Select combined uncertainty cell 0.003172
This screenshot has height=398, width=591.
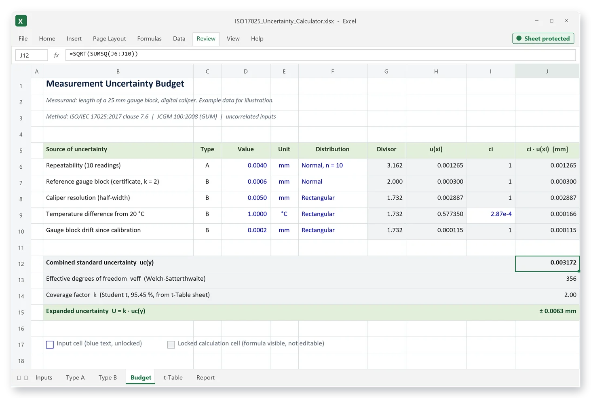[547, 264]
